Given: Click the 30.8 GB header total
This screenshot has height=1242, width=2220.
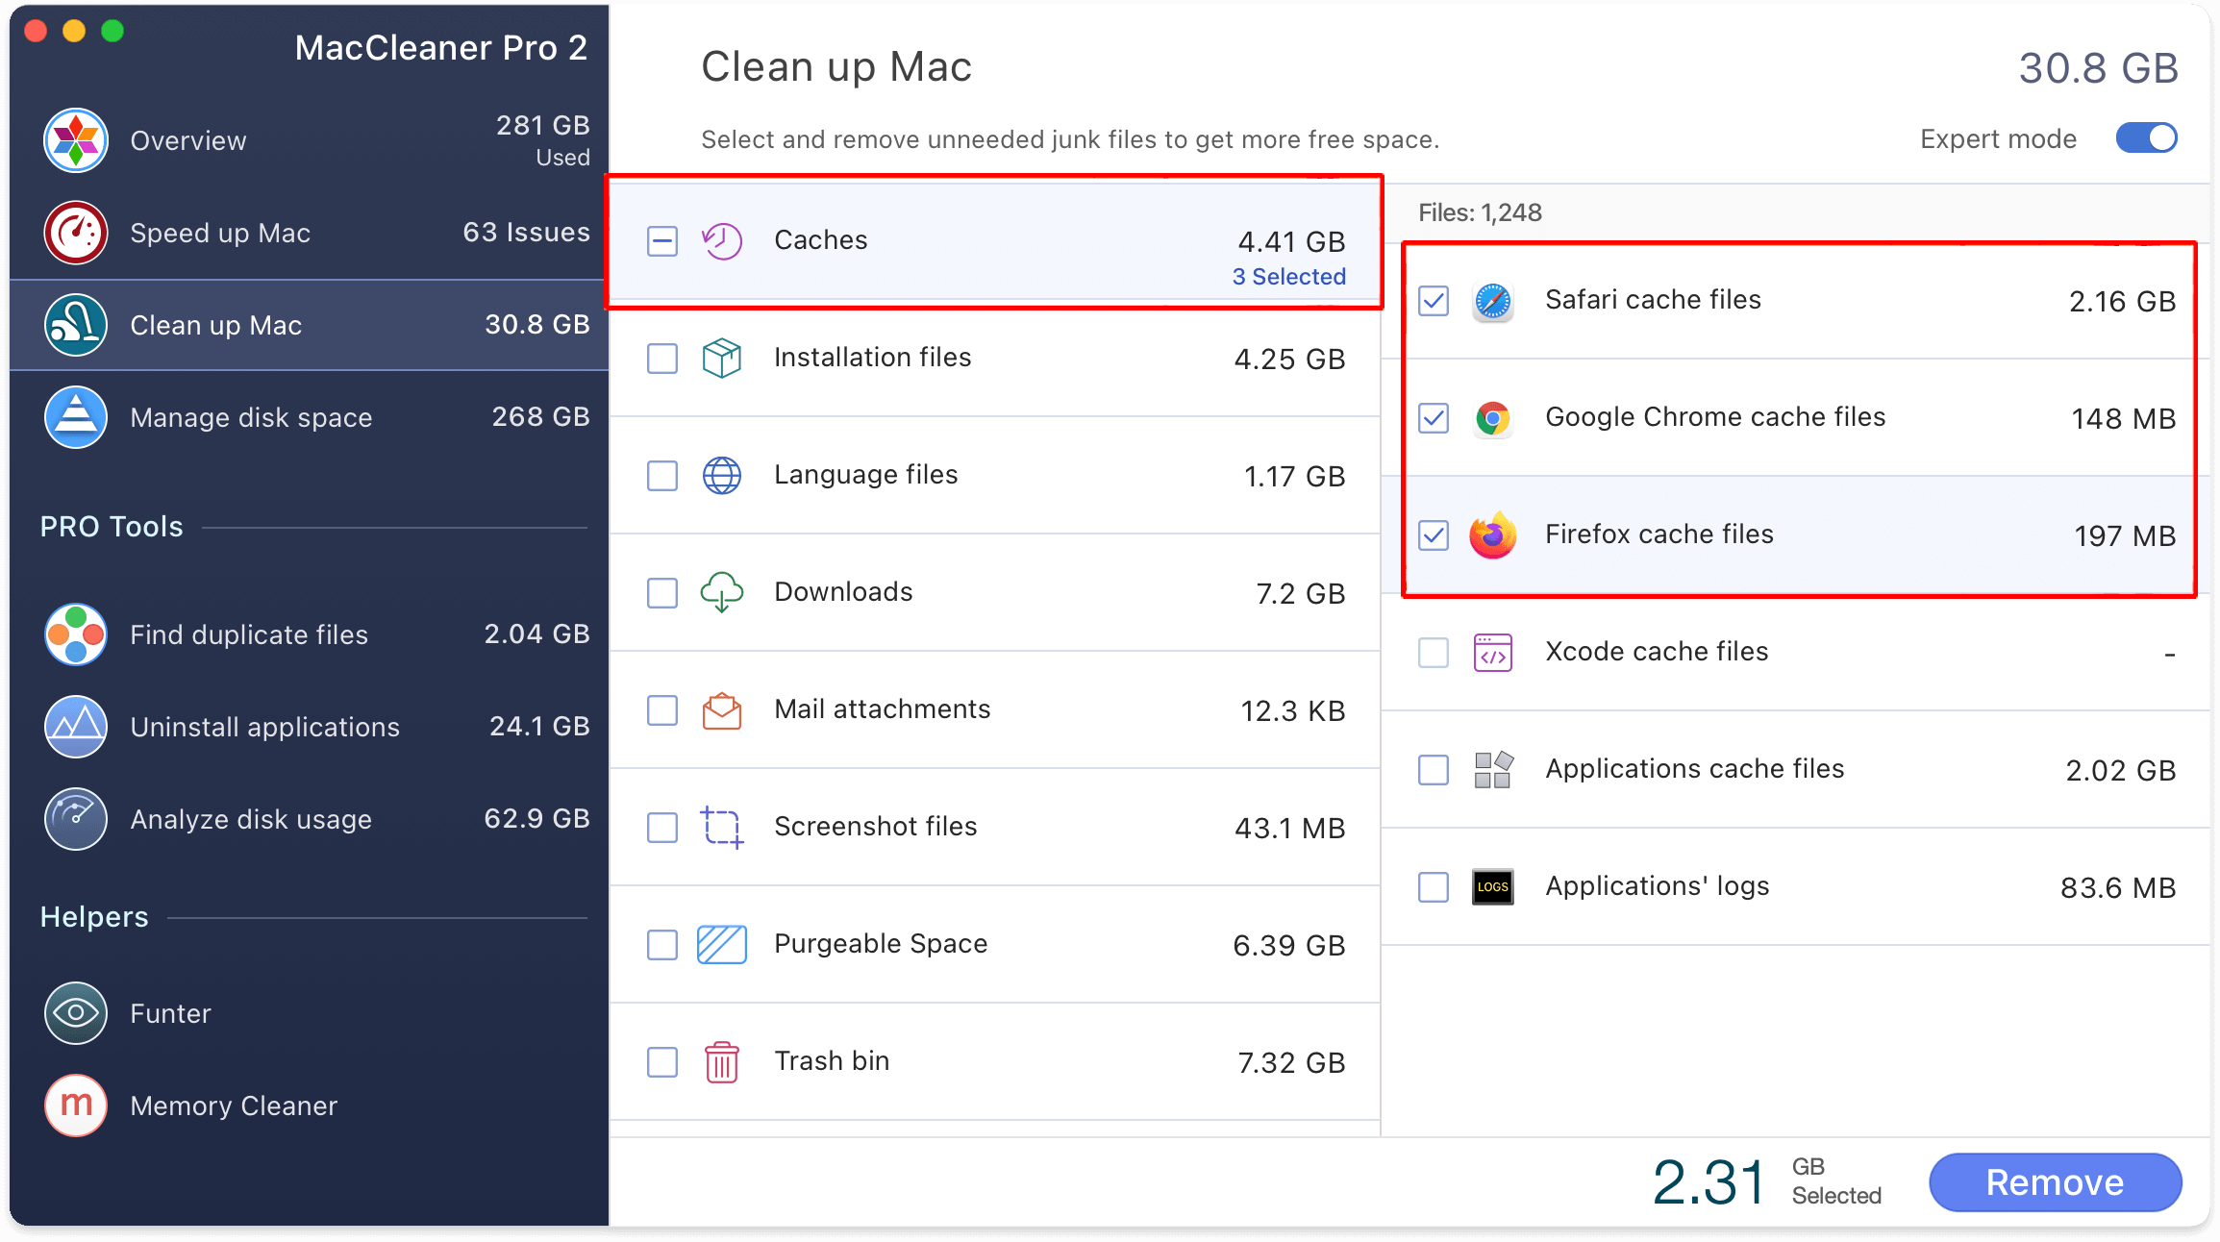Looking at the screenshot, I should point(2098,68).
